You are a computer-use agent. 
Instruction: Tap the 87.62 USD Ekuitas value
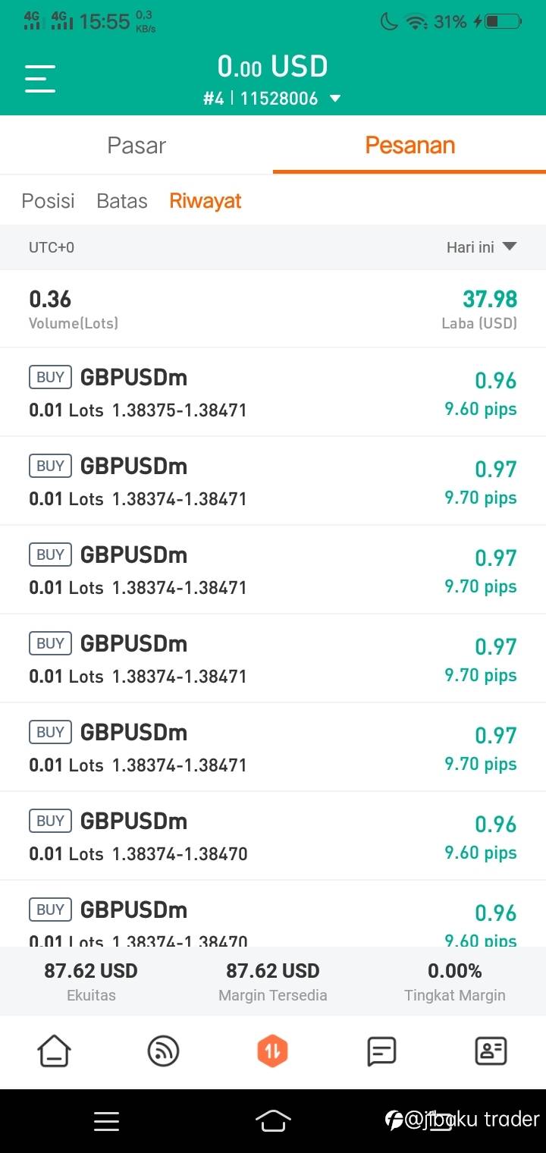pyautogui.click(x=91, y=971)
